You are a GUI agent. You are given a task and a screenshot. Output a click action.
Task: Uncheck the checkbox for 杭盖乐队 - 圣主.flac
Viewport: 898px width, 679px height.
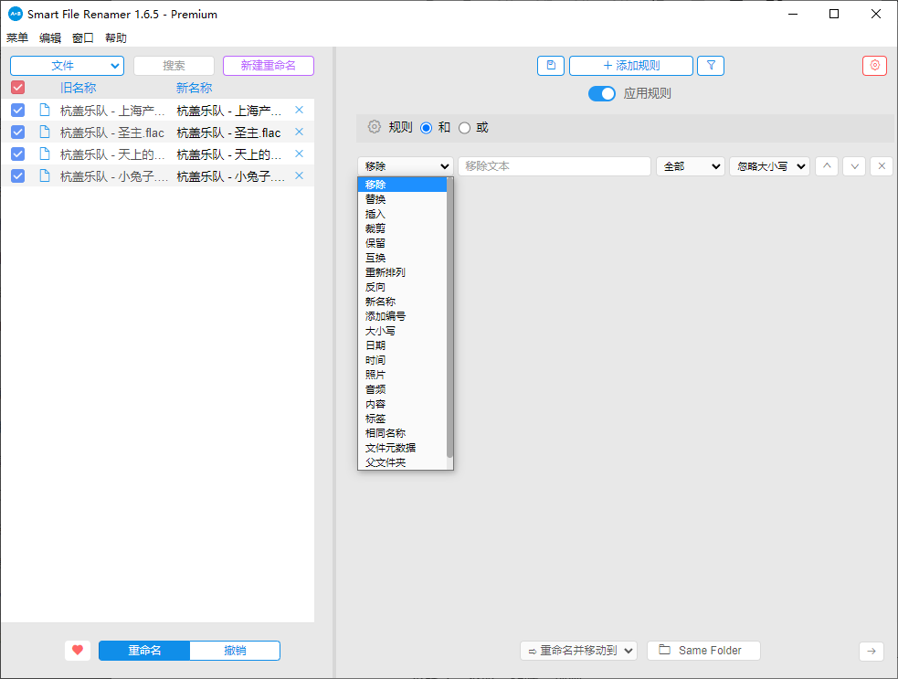(x=17, y=133)
